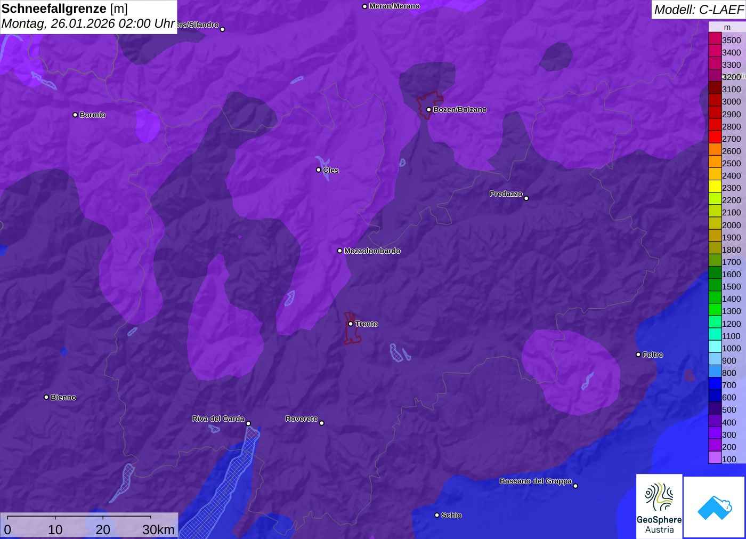Select the Trento city marker dot
This screenshot has width=746, height=539.
351,324
